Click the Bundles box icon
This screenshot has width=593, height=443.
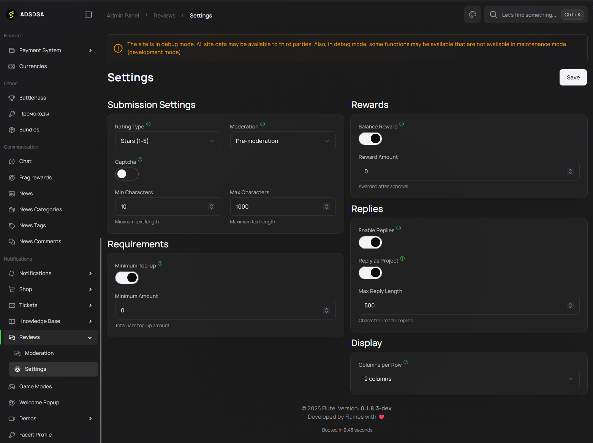click(x=12, y=130)
